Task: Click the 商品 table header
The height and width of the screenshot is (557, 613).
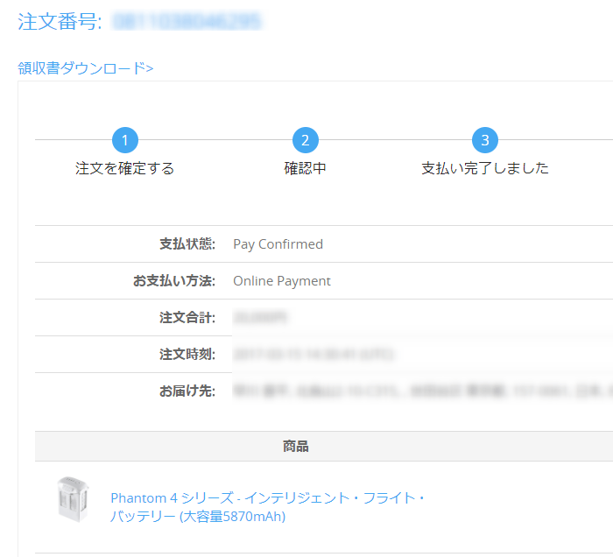Action: pos(296,447)
